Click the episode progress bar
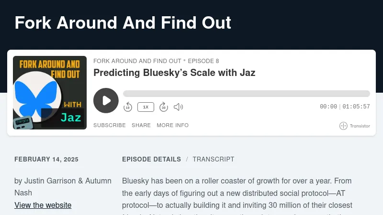Image resolution: width=383 pixels, height=215 pixels. tap(246, 94)
